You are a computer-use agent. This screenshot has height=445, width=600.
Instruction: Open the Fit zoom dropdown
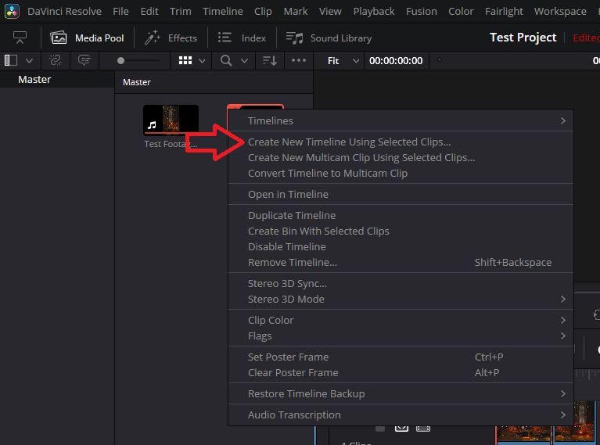(x=343, y=60)
